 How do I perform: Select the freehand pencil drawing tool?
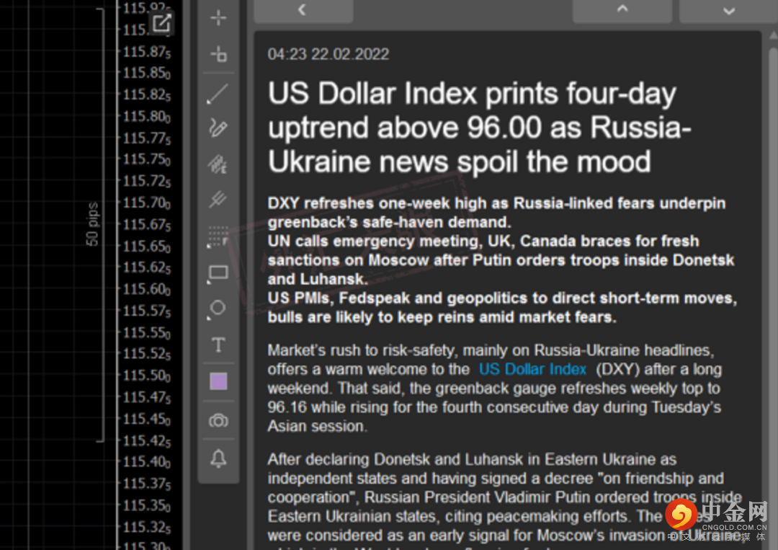point(218,128)
